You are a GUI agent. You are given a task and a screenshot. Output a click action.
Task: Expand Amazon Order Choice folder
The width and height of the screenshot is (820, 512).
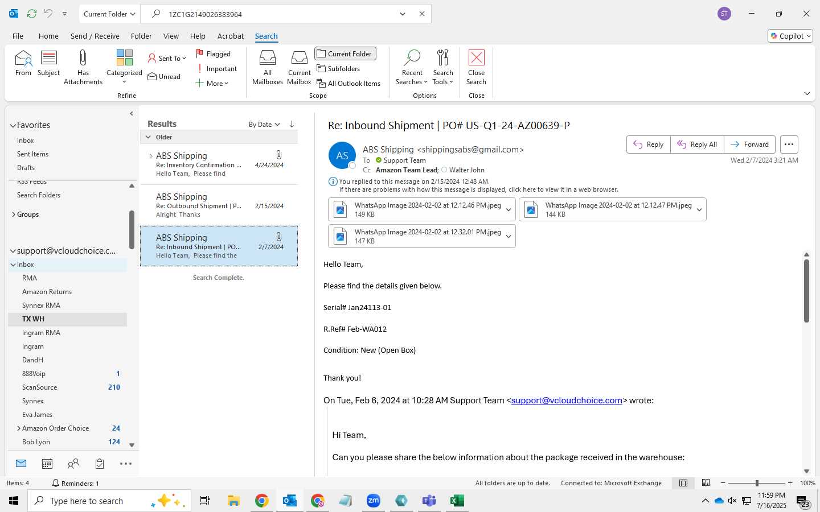pos(18,428)
